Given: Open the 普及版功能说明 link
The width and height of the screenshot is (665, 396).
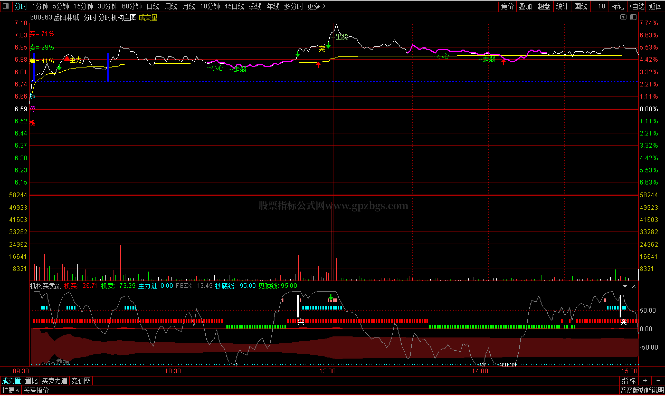Looking at the screenshot, I should 642,391.
